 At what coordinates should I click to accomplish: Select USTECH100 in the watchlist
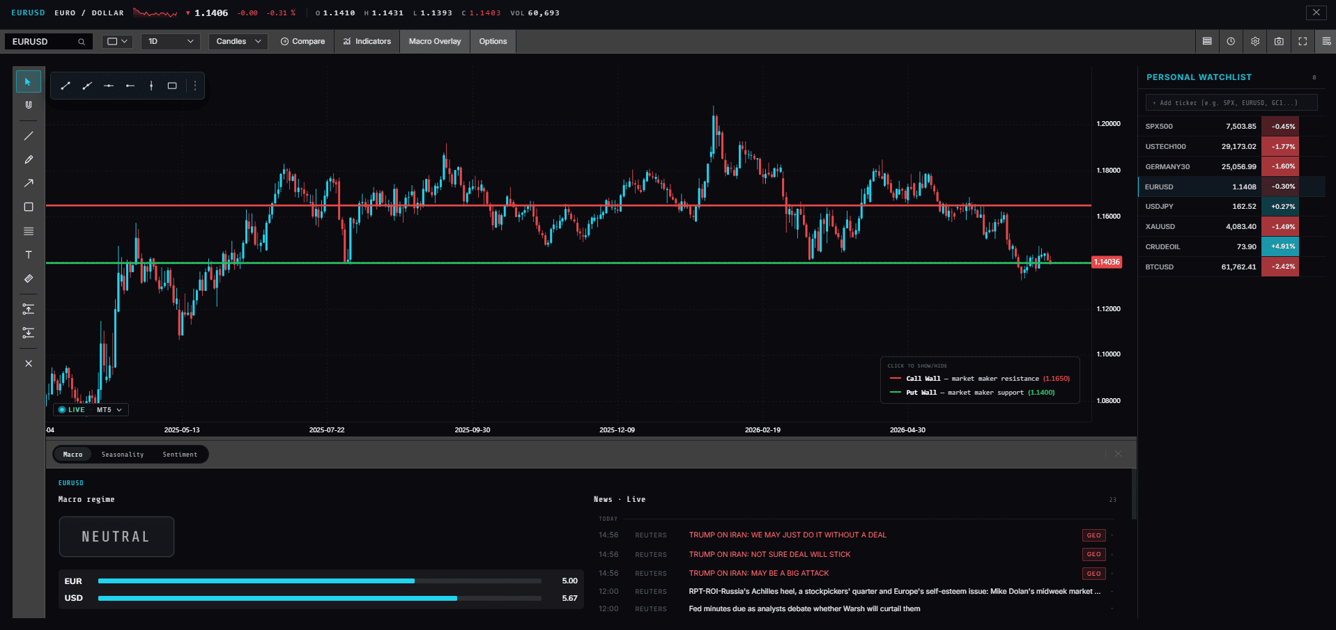1231,147
